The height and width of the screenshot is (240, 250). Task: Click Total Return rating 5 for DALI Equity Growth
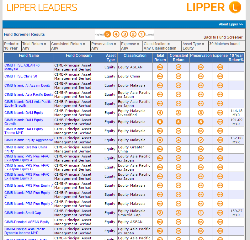point(160,122)
